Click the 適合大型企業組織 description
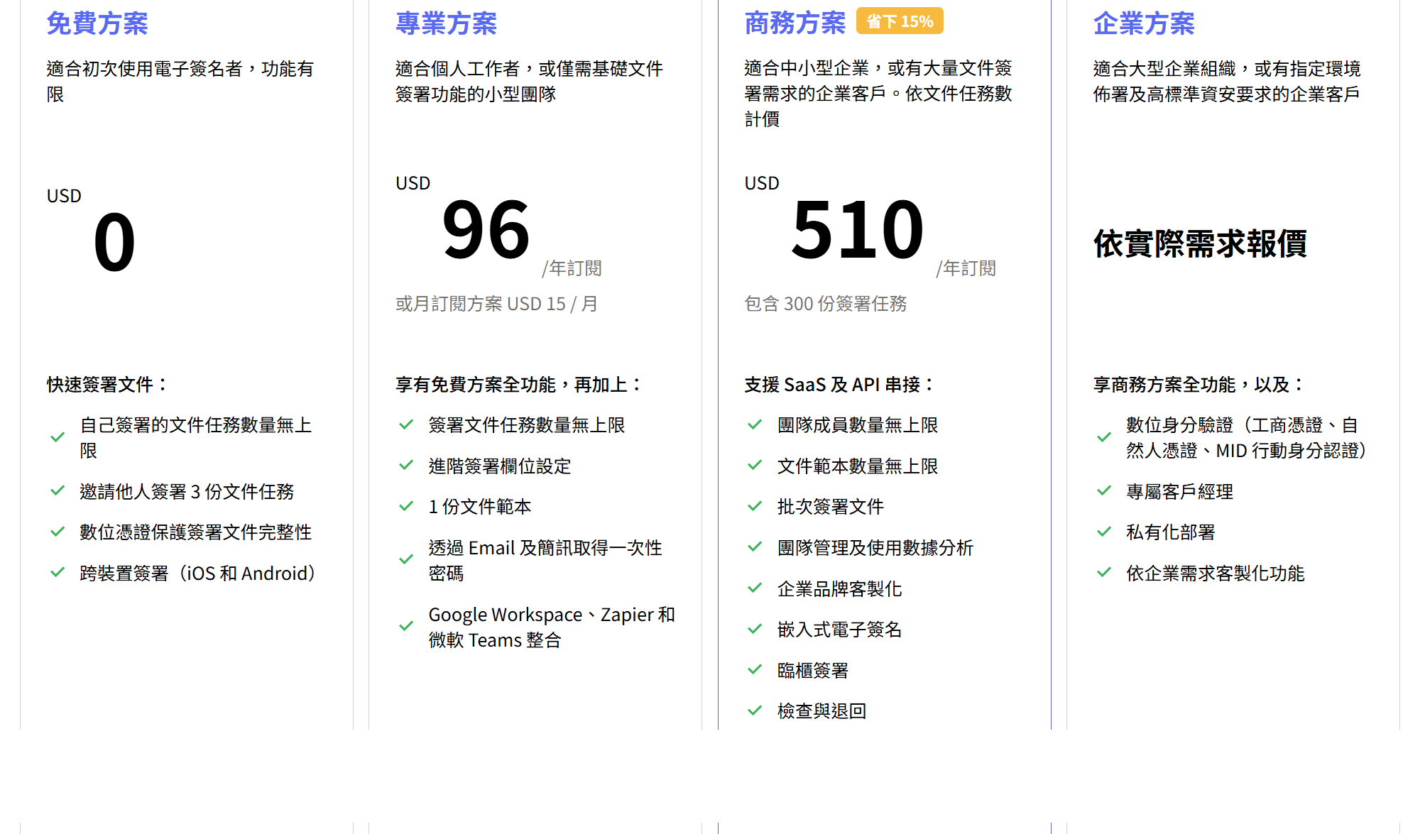Viewport: 1425px width, 834px height. [1227, 81]
